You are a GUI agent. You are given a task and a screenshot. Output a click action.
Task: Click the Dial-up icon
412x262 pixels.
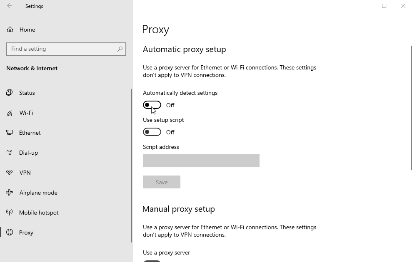(10, 153)
